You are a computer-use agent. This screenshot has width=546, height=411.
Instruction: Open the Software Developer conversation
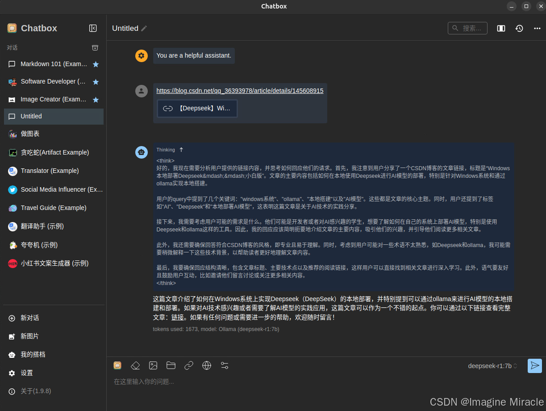tap(54, 81)
